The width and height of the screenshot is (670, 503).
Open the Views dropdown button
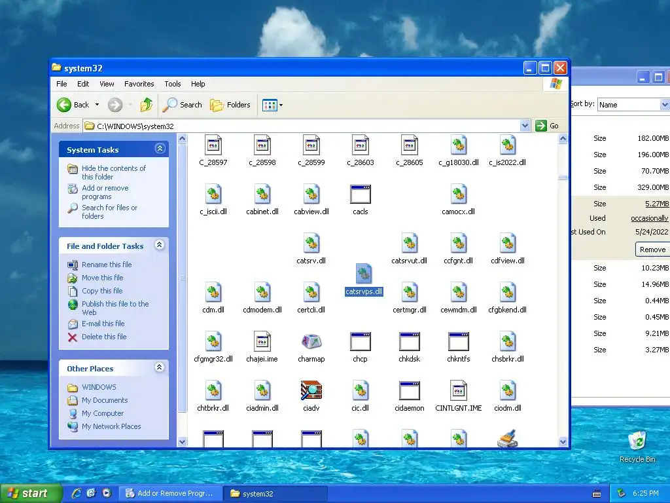[272, 105]
